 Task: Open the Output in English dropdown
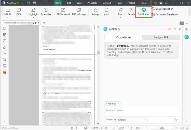click(132, 120)
